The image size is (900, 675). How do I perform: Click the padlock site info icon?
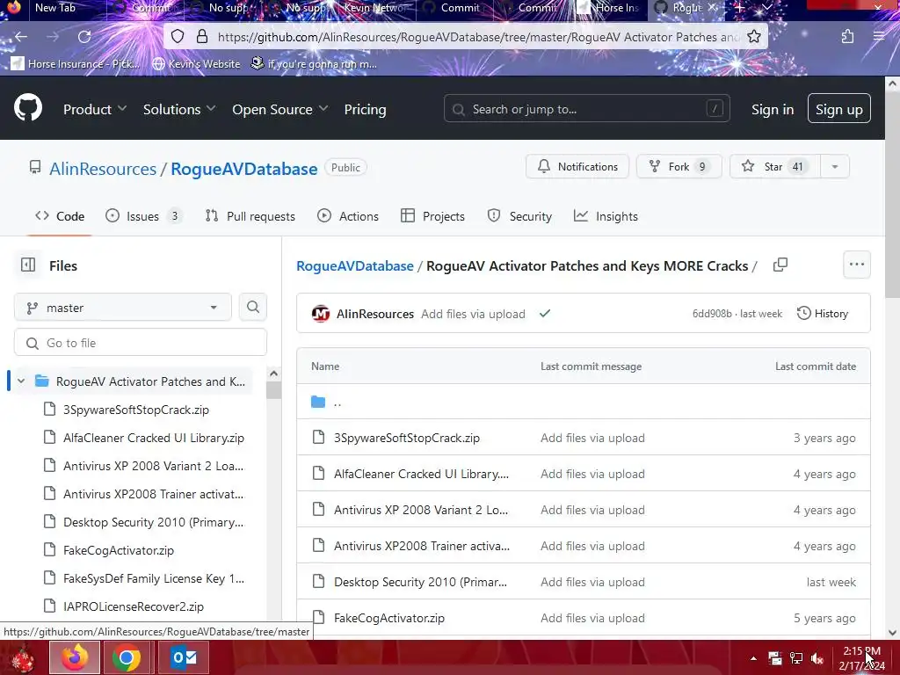(202, 37)
